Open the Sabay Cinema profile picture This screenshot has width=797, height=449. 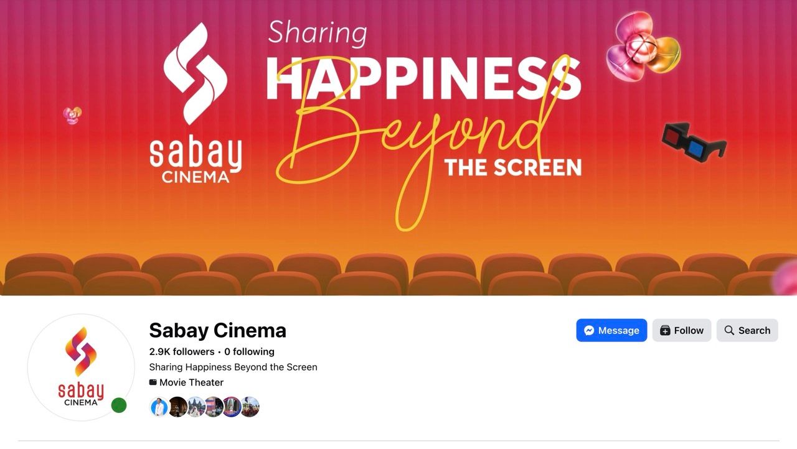(x=81, y=368)
